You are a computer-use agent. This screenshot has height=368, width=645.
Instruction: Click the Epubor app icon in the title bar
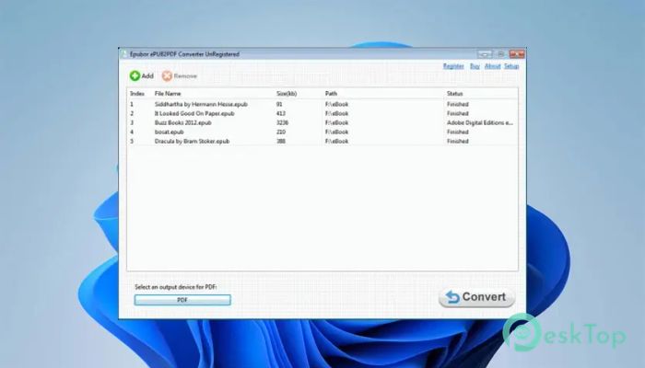(123, 53)
